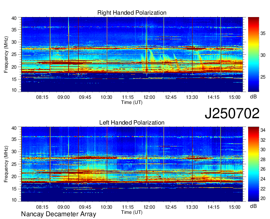Click '35' frequency tick of right-handed plot

(x=14, y=30)
